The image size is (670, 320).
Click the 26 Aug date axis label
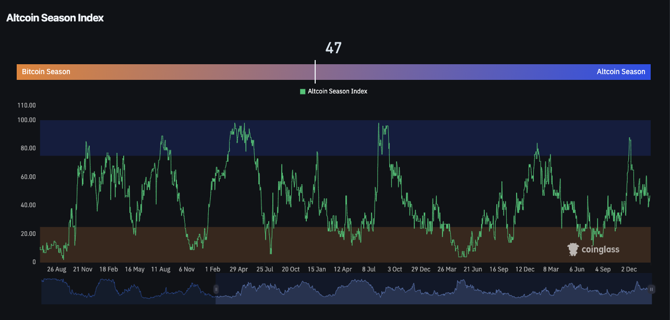pos(56,269)
